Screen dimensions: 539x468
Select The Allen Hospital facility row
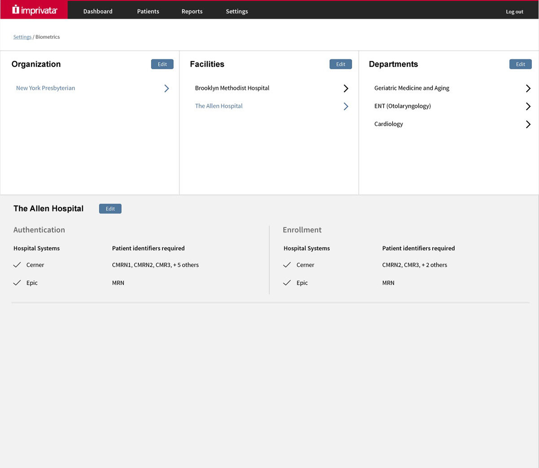(x=219, y=106)
